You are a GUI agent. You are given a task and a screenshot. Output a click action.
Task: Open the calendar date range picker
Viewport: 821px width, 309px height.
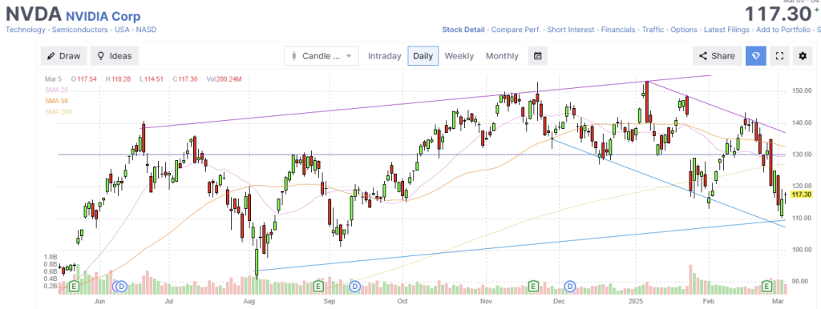coord(538,56)
